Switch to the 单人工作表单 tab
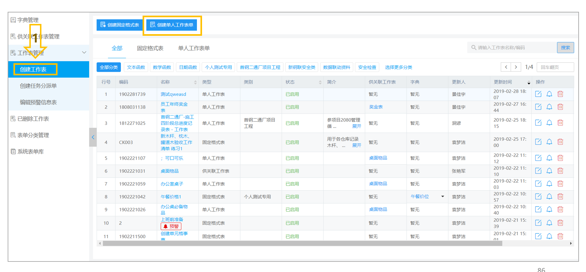The width and height of the screenshot is (586, 272). coord(194,48)
